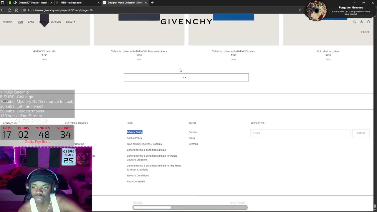The width and height of the screenshot is (377, 212).
Task: Open terms of sale for Haute Couture Creations
Action: point(152,158)
